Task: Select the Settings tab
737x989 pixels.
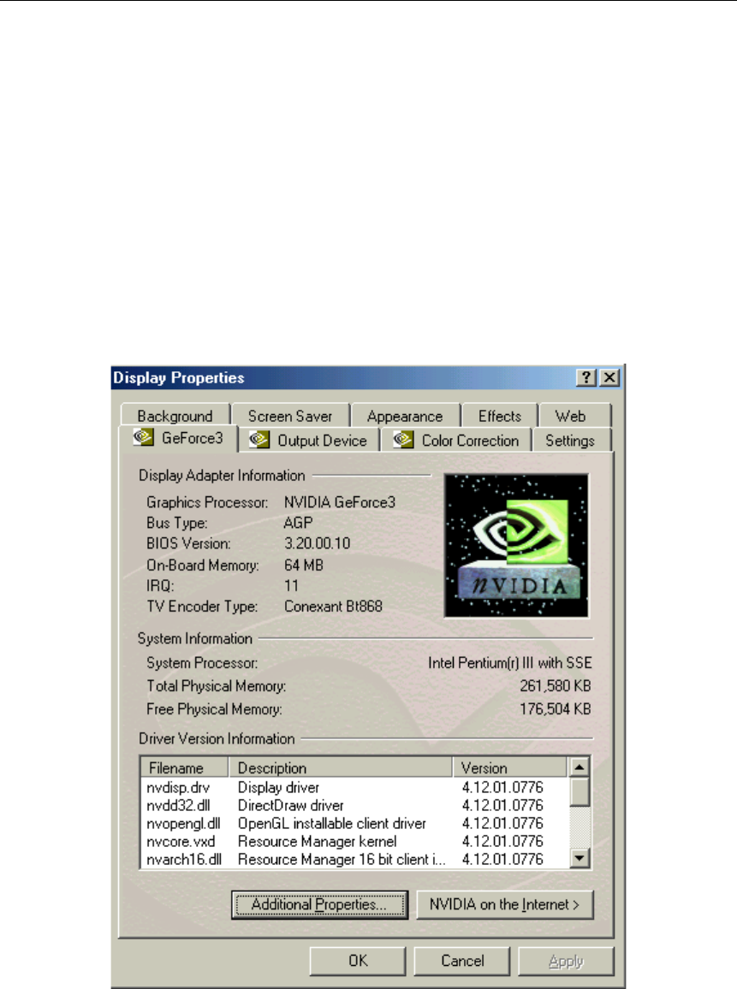Action: (x=570, y=441)
